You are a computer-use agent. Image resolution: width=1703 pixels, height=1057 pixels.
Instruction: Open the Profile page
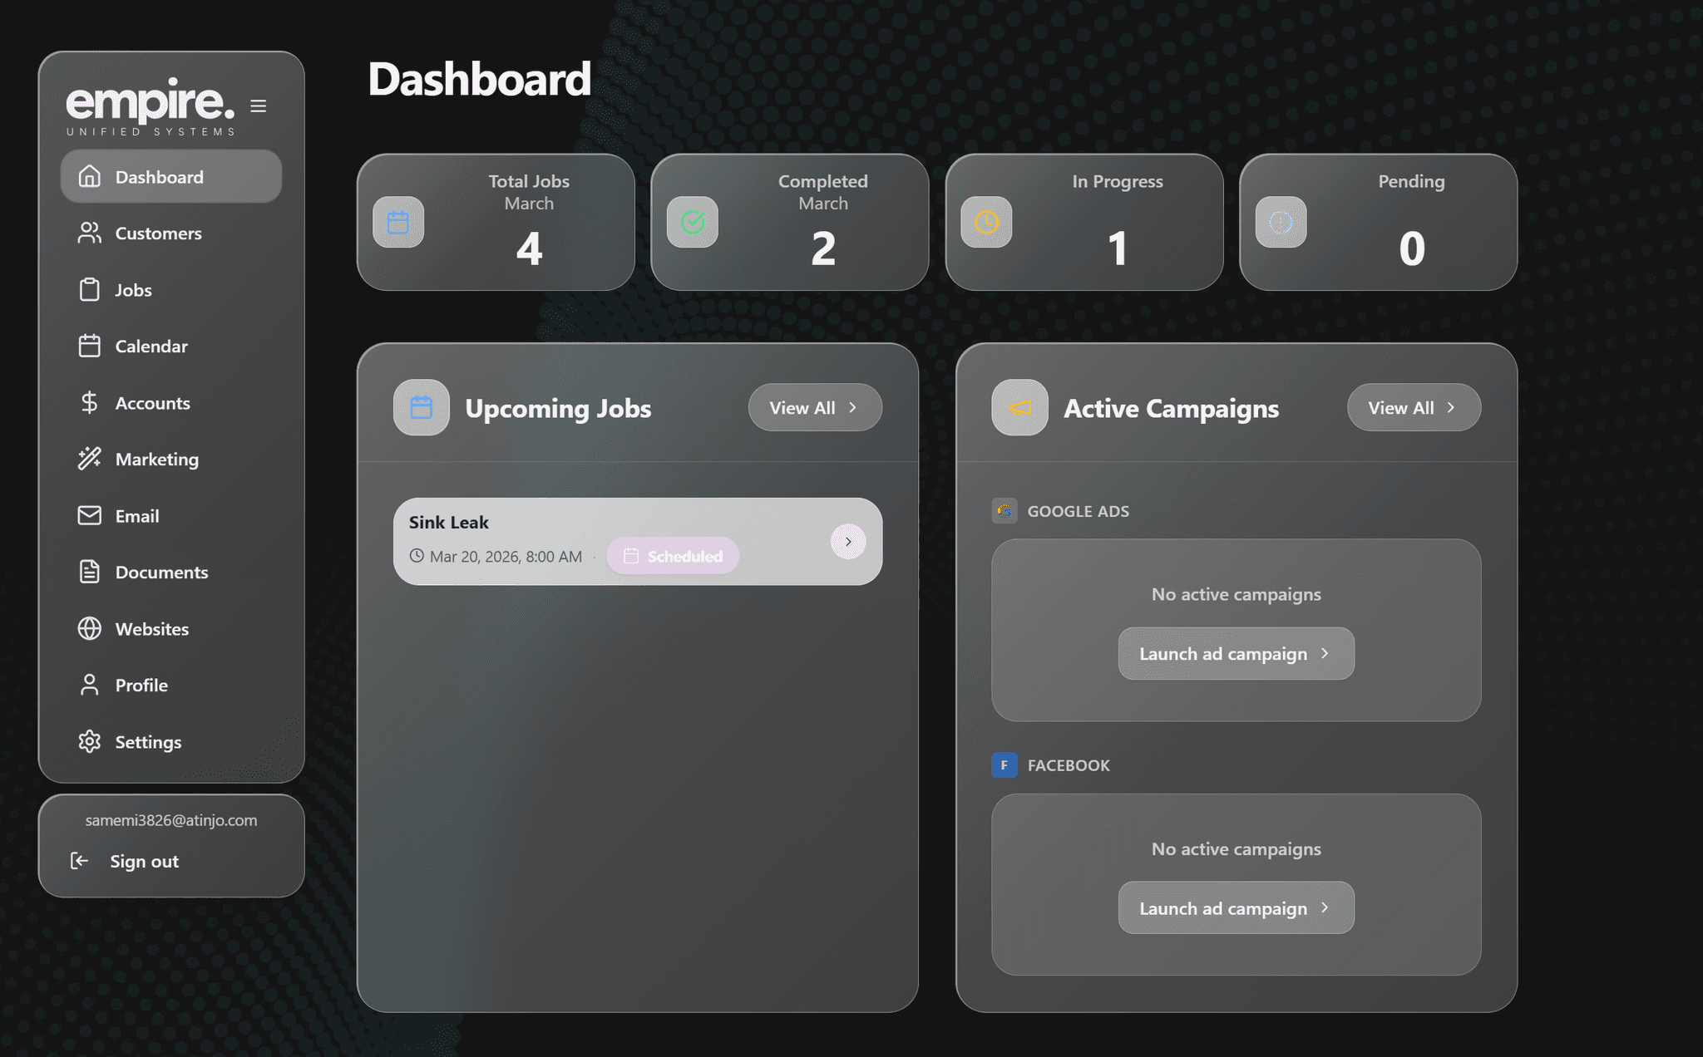point(171,685)
